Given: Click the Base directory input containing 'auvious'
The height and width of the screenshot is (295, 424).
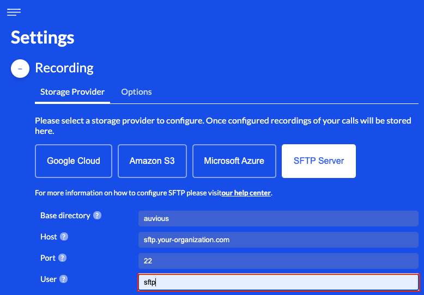Looking at the screenshot, I should pyautogui.click(x=278, y=219).
